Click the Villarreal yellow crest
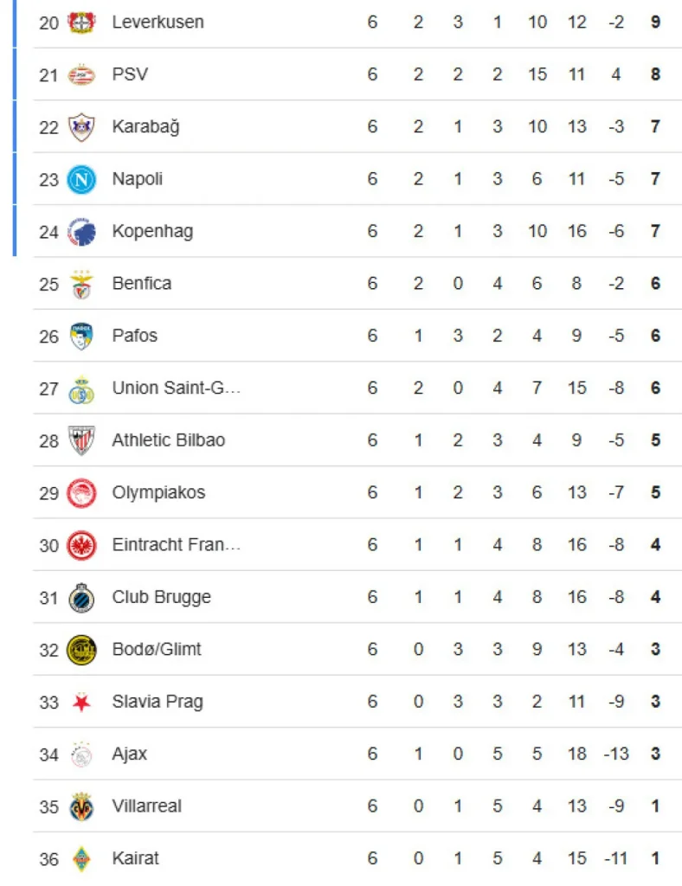 pyautogui.click(x=81, y=806)
